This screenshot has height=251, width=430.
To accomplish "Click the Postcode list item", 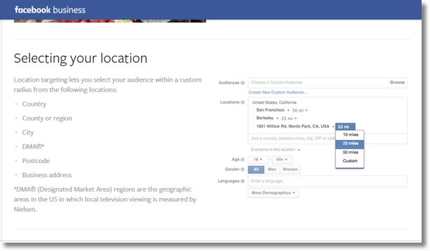I will [x=36, y=161].
